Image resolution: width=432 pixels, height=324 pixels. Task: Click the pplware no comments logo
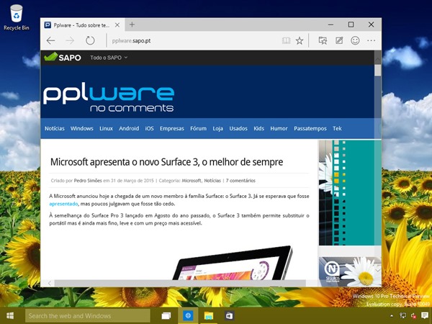(109, 99)
